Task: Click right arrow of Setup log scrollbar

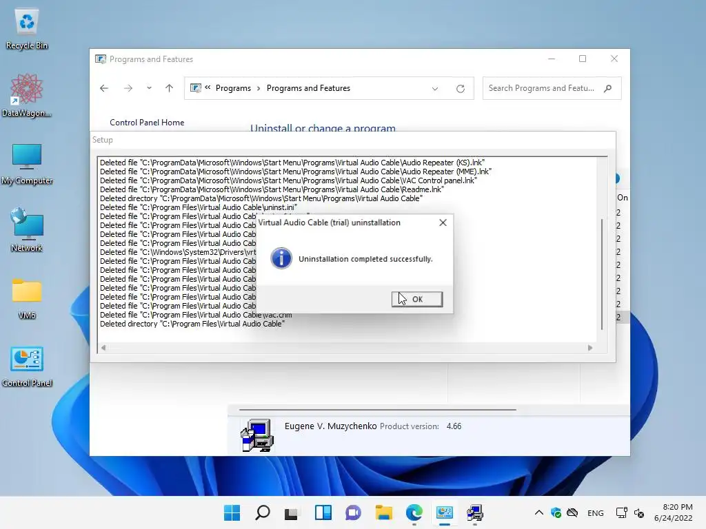Action: tap(590, 348)
